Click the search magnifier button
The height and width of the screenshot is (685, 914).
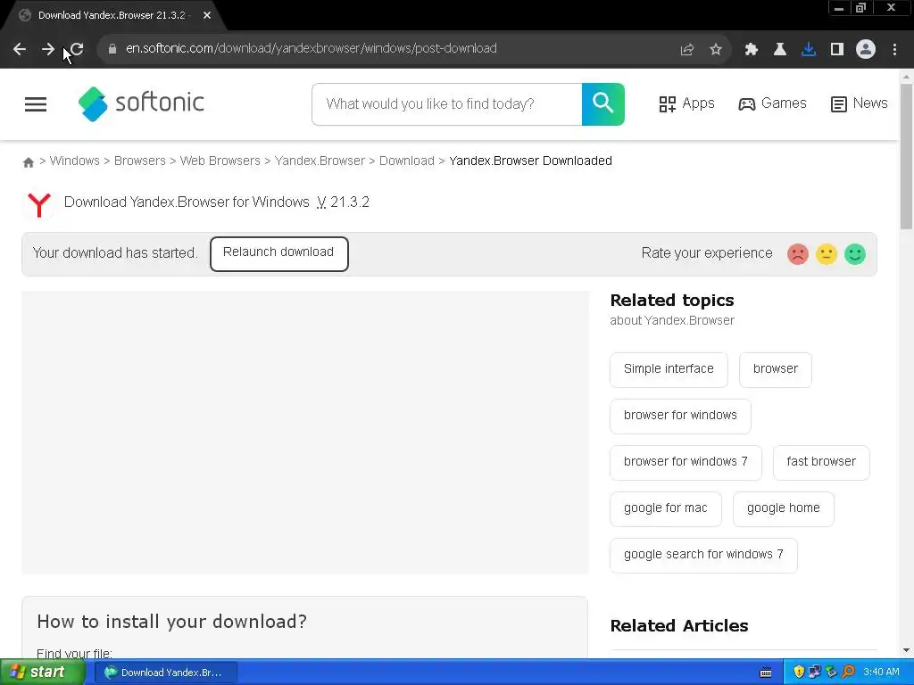point(603,104)
